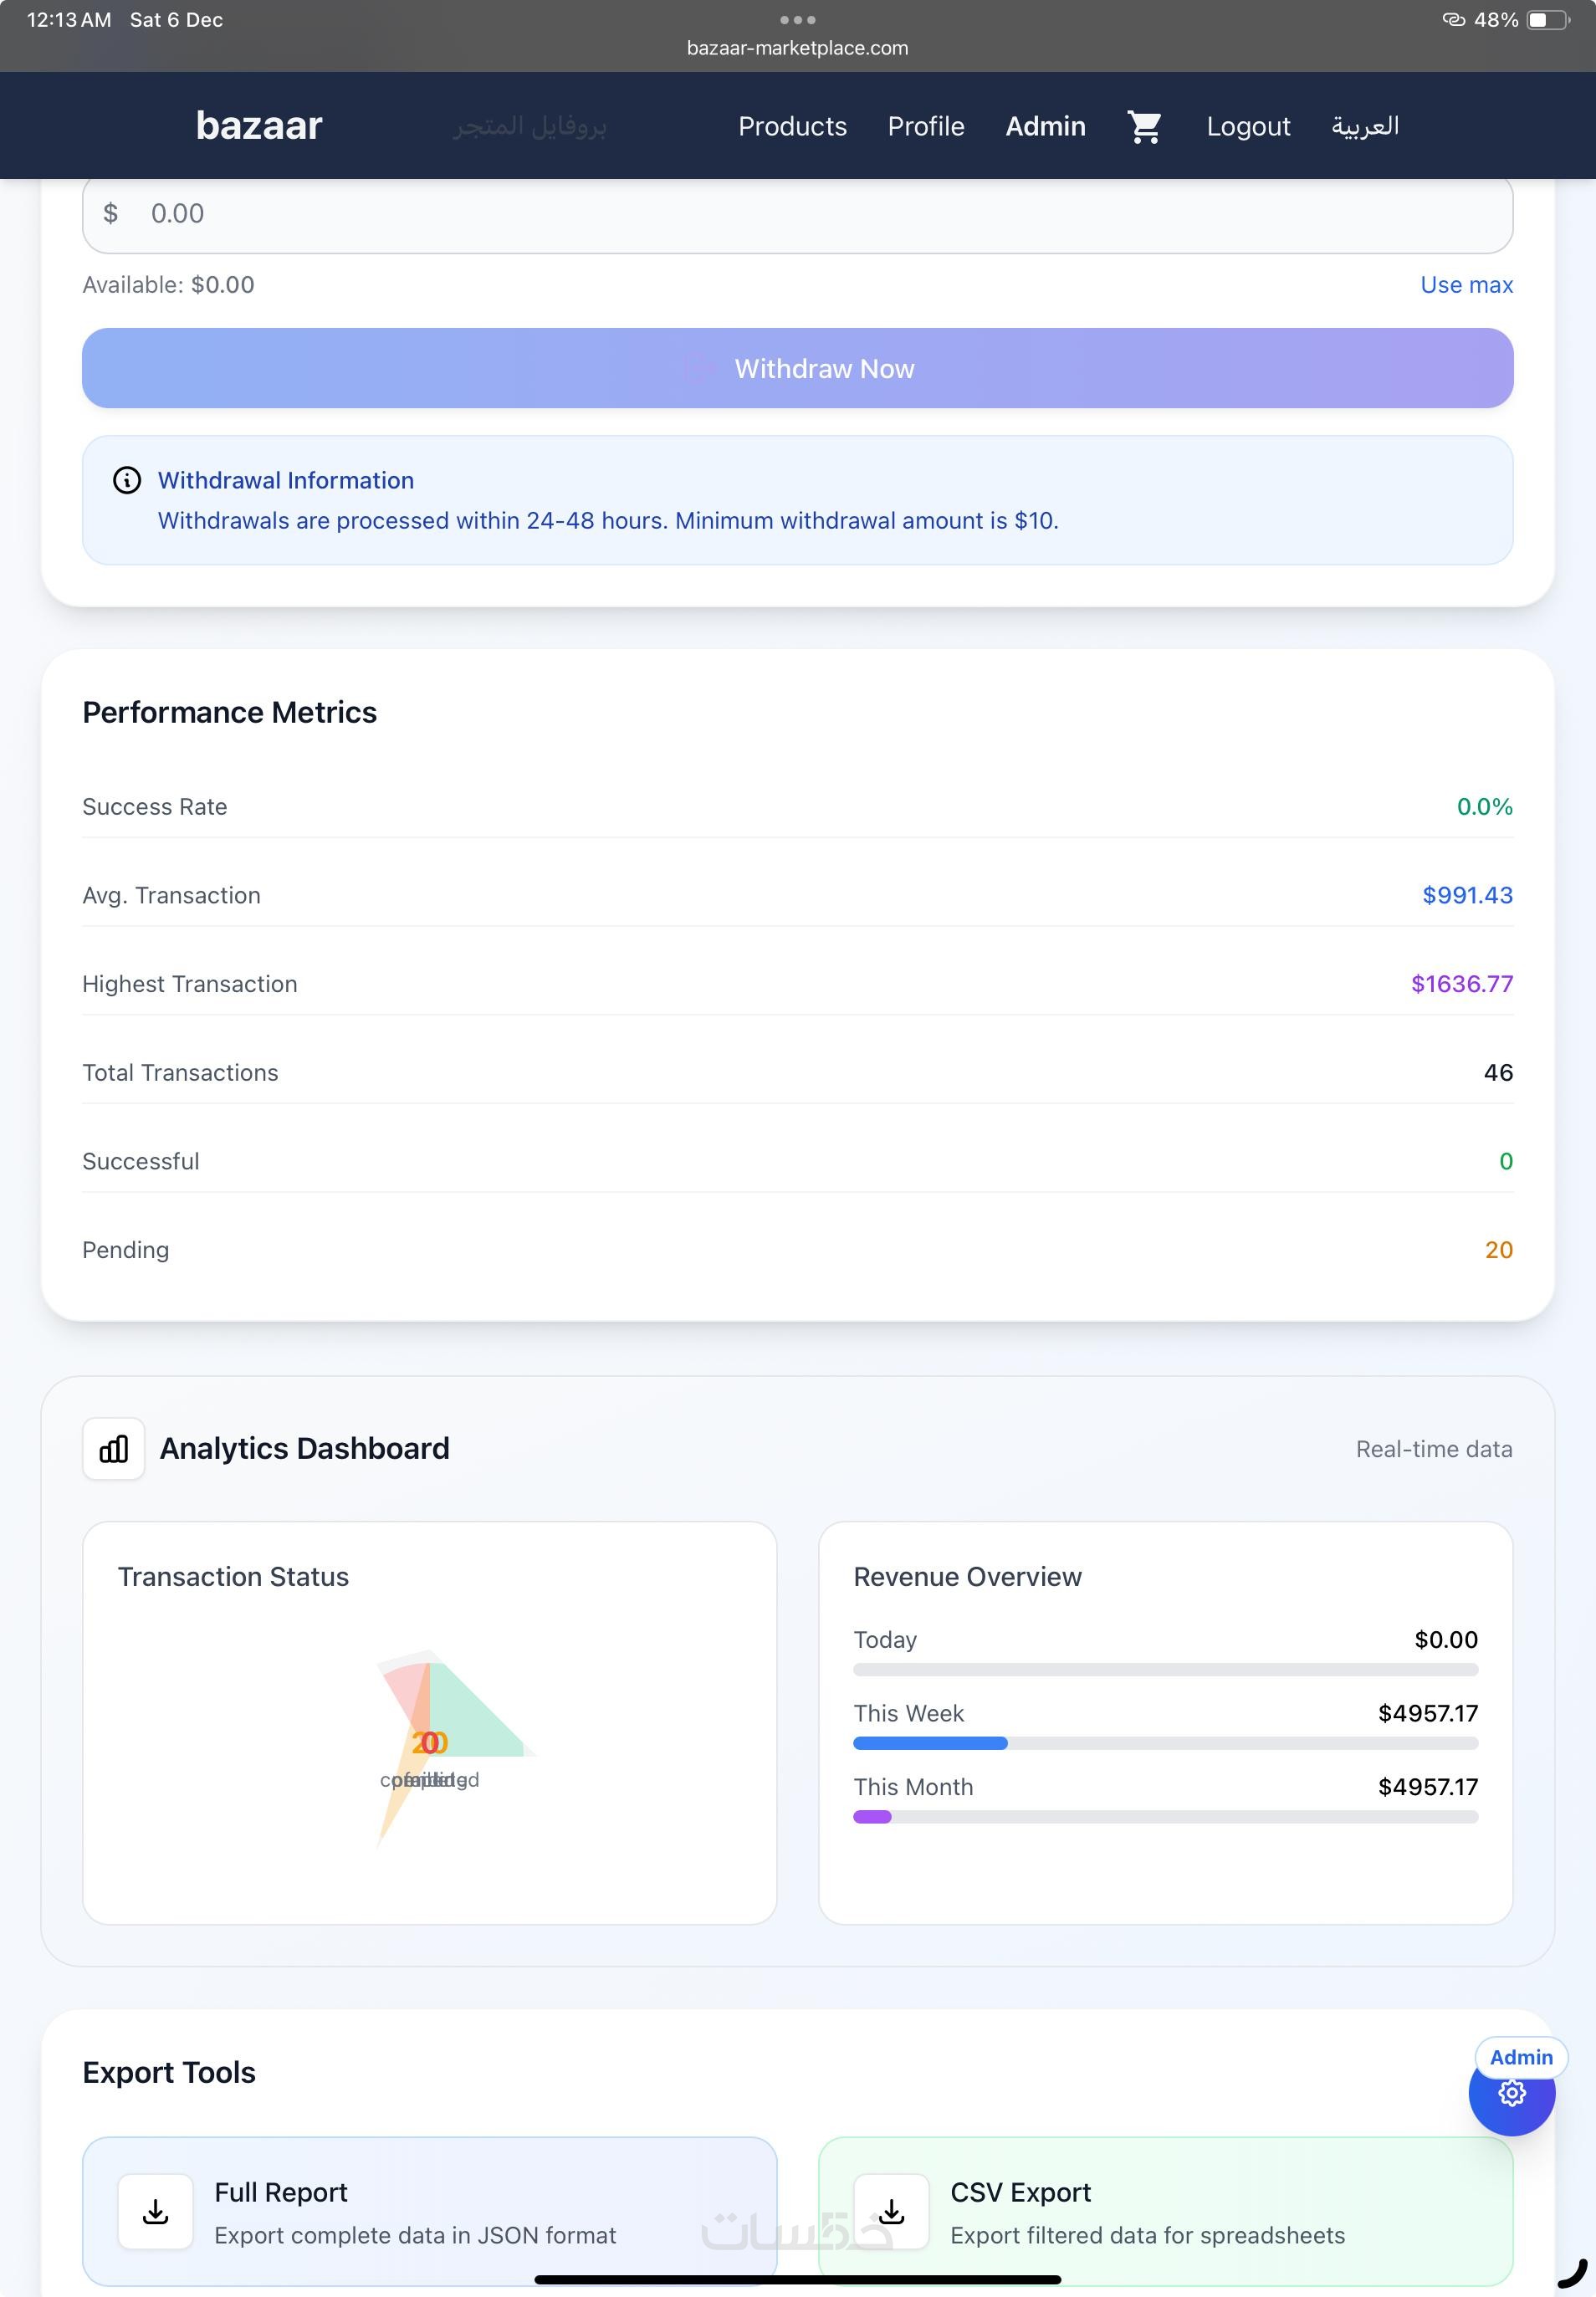Select the Admin navigation tab

click(x=1045, y=127)
